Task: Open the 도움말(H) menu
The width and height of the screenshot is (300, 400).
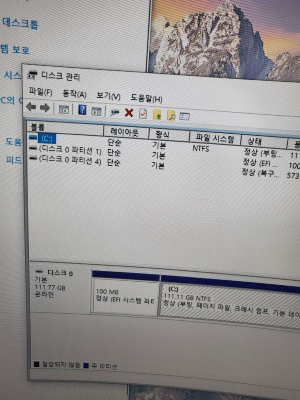Action: coord(146,98)
